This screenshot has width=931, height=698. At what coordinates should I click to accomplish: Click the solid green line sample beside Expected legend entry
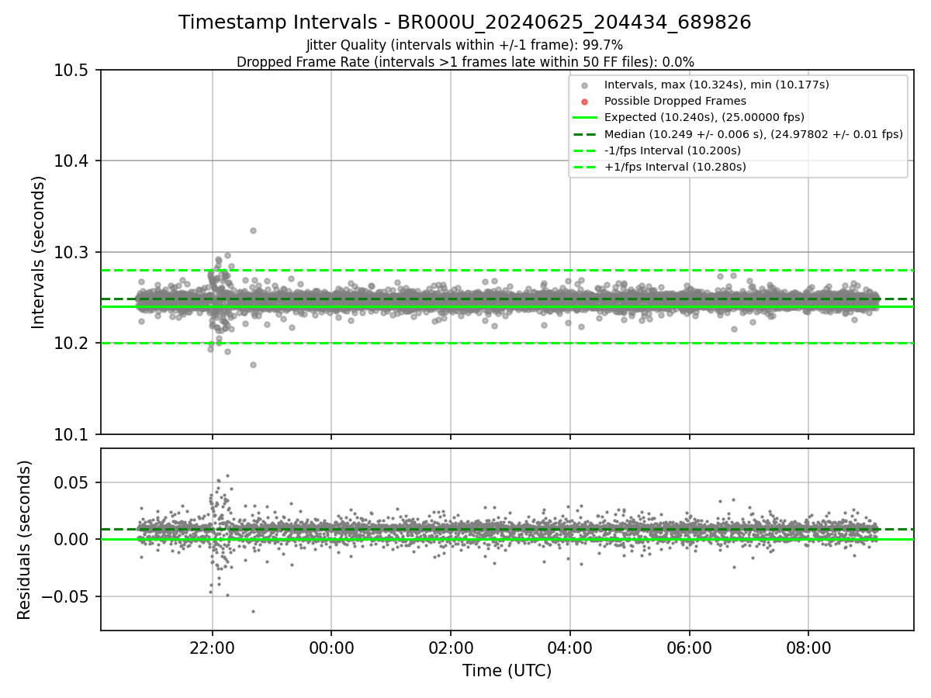point(585,117)
